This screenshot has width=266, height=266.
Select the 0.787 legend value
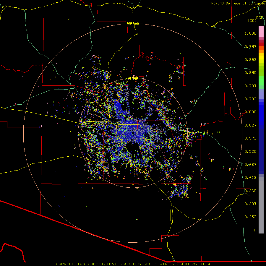tap(250, 86)
